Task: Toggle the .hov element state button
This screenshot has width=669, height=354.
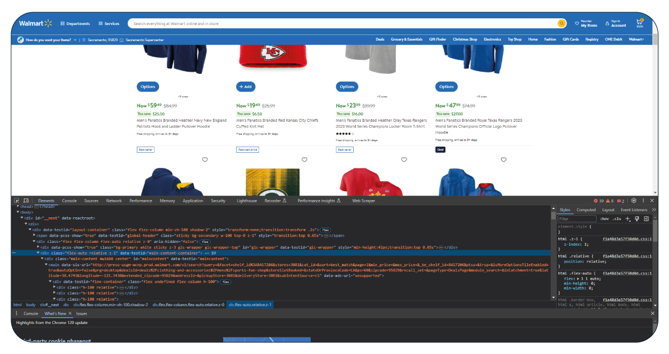Action: tap(604, 219)
